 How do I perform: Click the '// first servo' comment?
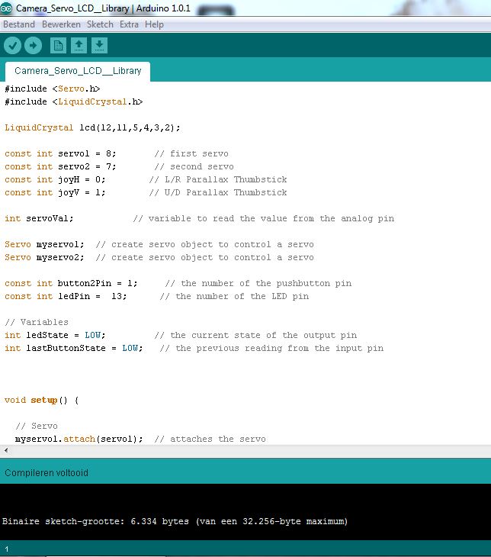191,154
